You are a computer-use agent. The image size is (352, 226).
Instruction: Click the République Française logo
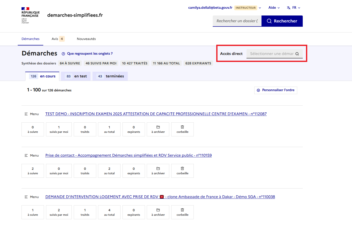[30, 15]
